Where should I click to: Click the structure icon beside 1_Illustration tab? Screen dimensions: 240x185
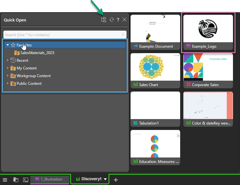coord(25,180)
